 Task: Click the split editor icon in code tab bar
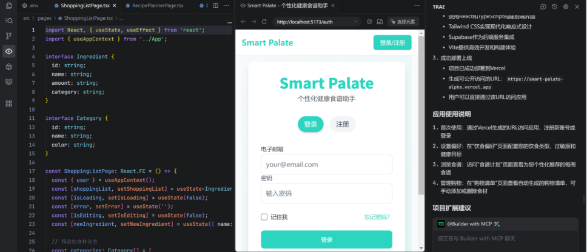[x=216, y=5]
